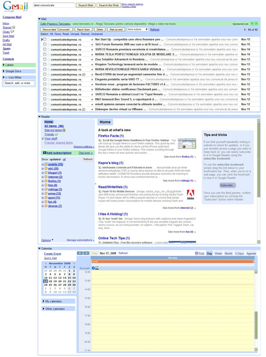Collapse the Calendar gadget panel
Image resolution: width=266 pixels, height=357 pixels.
39,249
